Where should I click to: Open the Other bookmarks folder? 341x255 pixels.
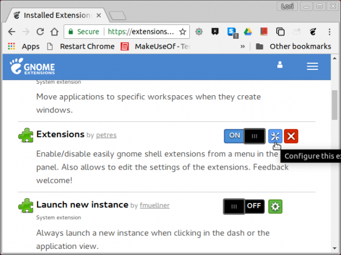click(293, 47)
